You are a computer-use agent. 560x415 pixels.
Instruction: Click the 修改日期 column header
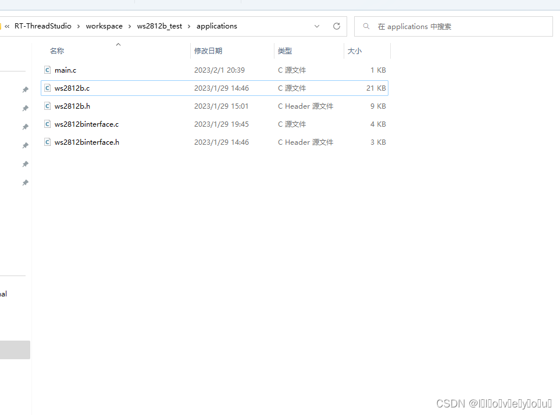(x=208, y=51)
